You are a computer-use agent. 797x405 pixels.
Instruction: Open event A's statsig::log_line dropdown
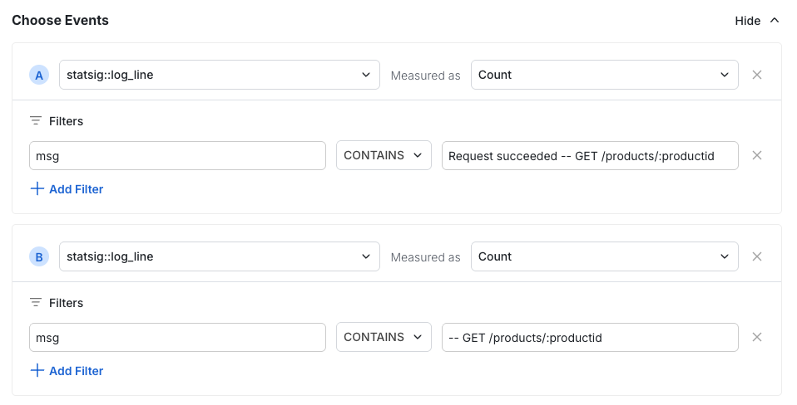pos(220,75)
